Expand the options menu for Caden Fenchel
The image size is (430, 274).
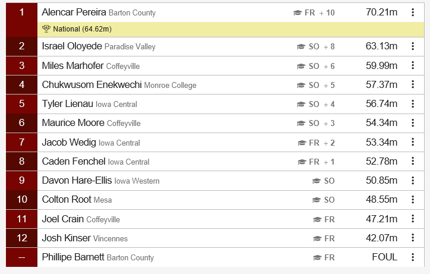click(x=413, y=161)
